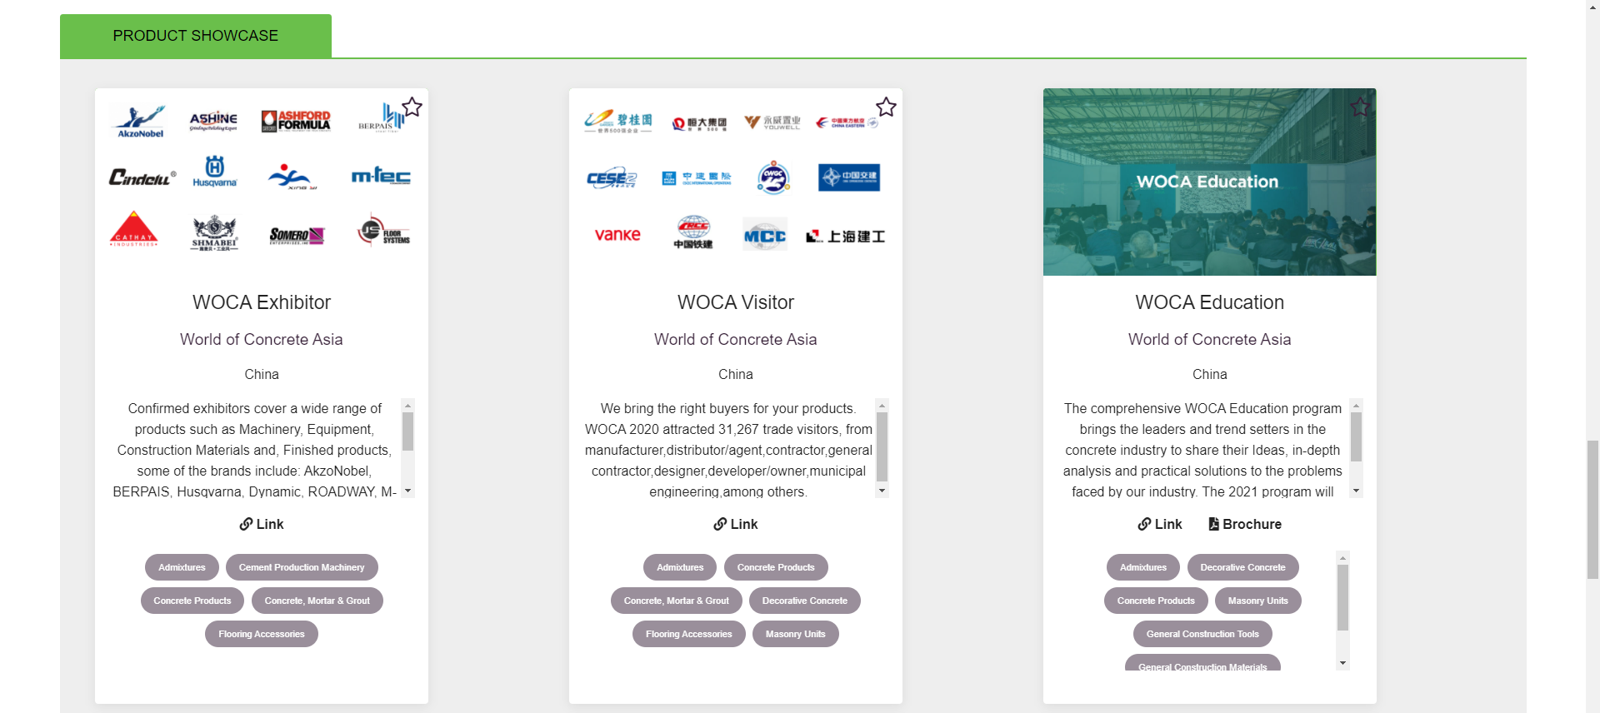The image size is (1600, 713).
Task: Click the Xing Yi blue-red runner logo
Action: click(292, 177)
